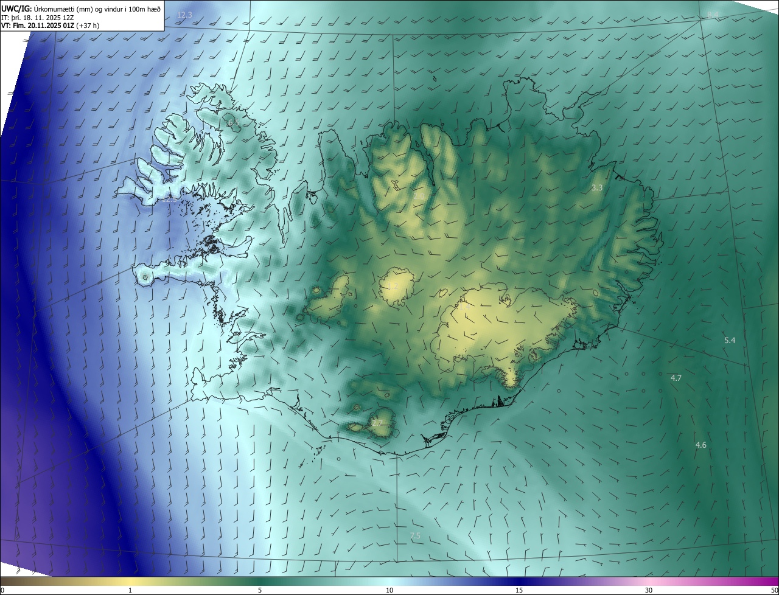Click the 30 tick on the colorbar
The height and width of the screenshot is (595, 779).
click(x=649, y=591)
